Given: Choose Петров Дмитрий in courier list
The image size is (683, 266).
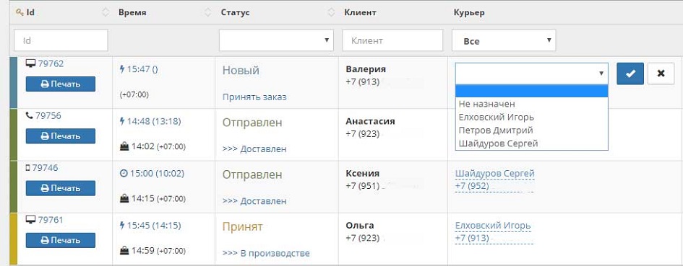Looking at the screenshot, I should pos(531,130).
